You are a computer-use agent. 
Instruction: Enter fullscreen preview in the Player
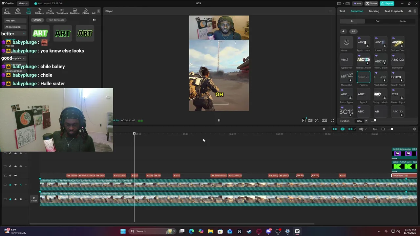coord(332,120)
